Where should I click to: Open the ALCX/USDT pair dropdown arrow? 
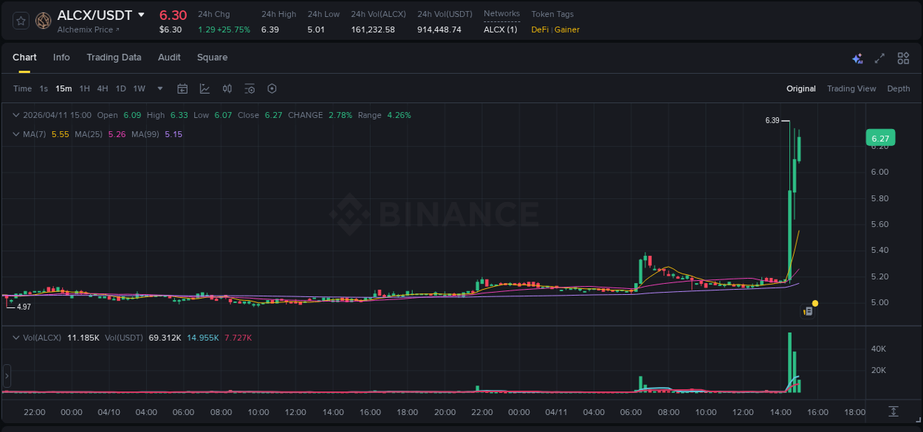[x=142, y=15]
